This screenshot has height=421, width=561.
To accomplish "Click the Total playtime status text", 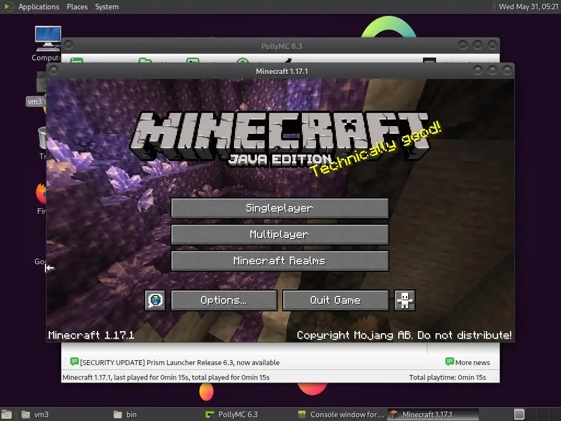I will pos(448,377).
